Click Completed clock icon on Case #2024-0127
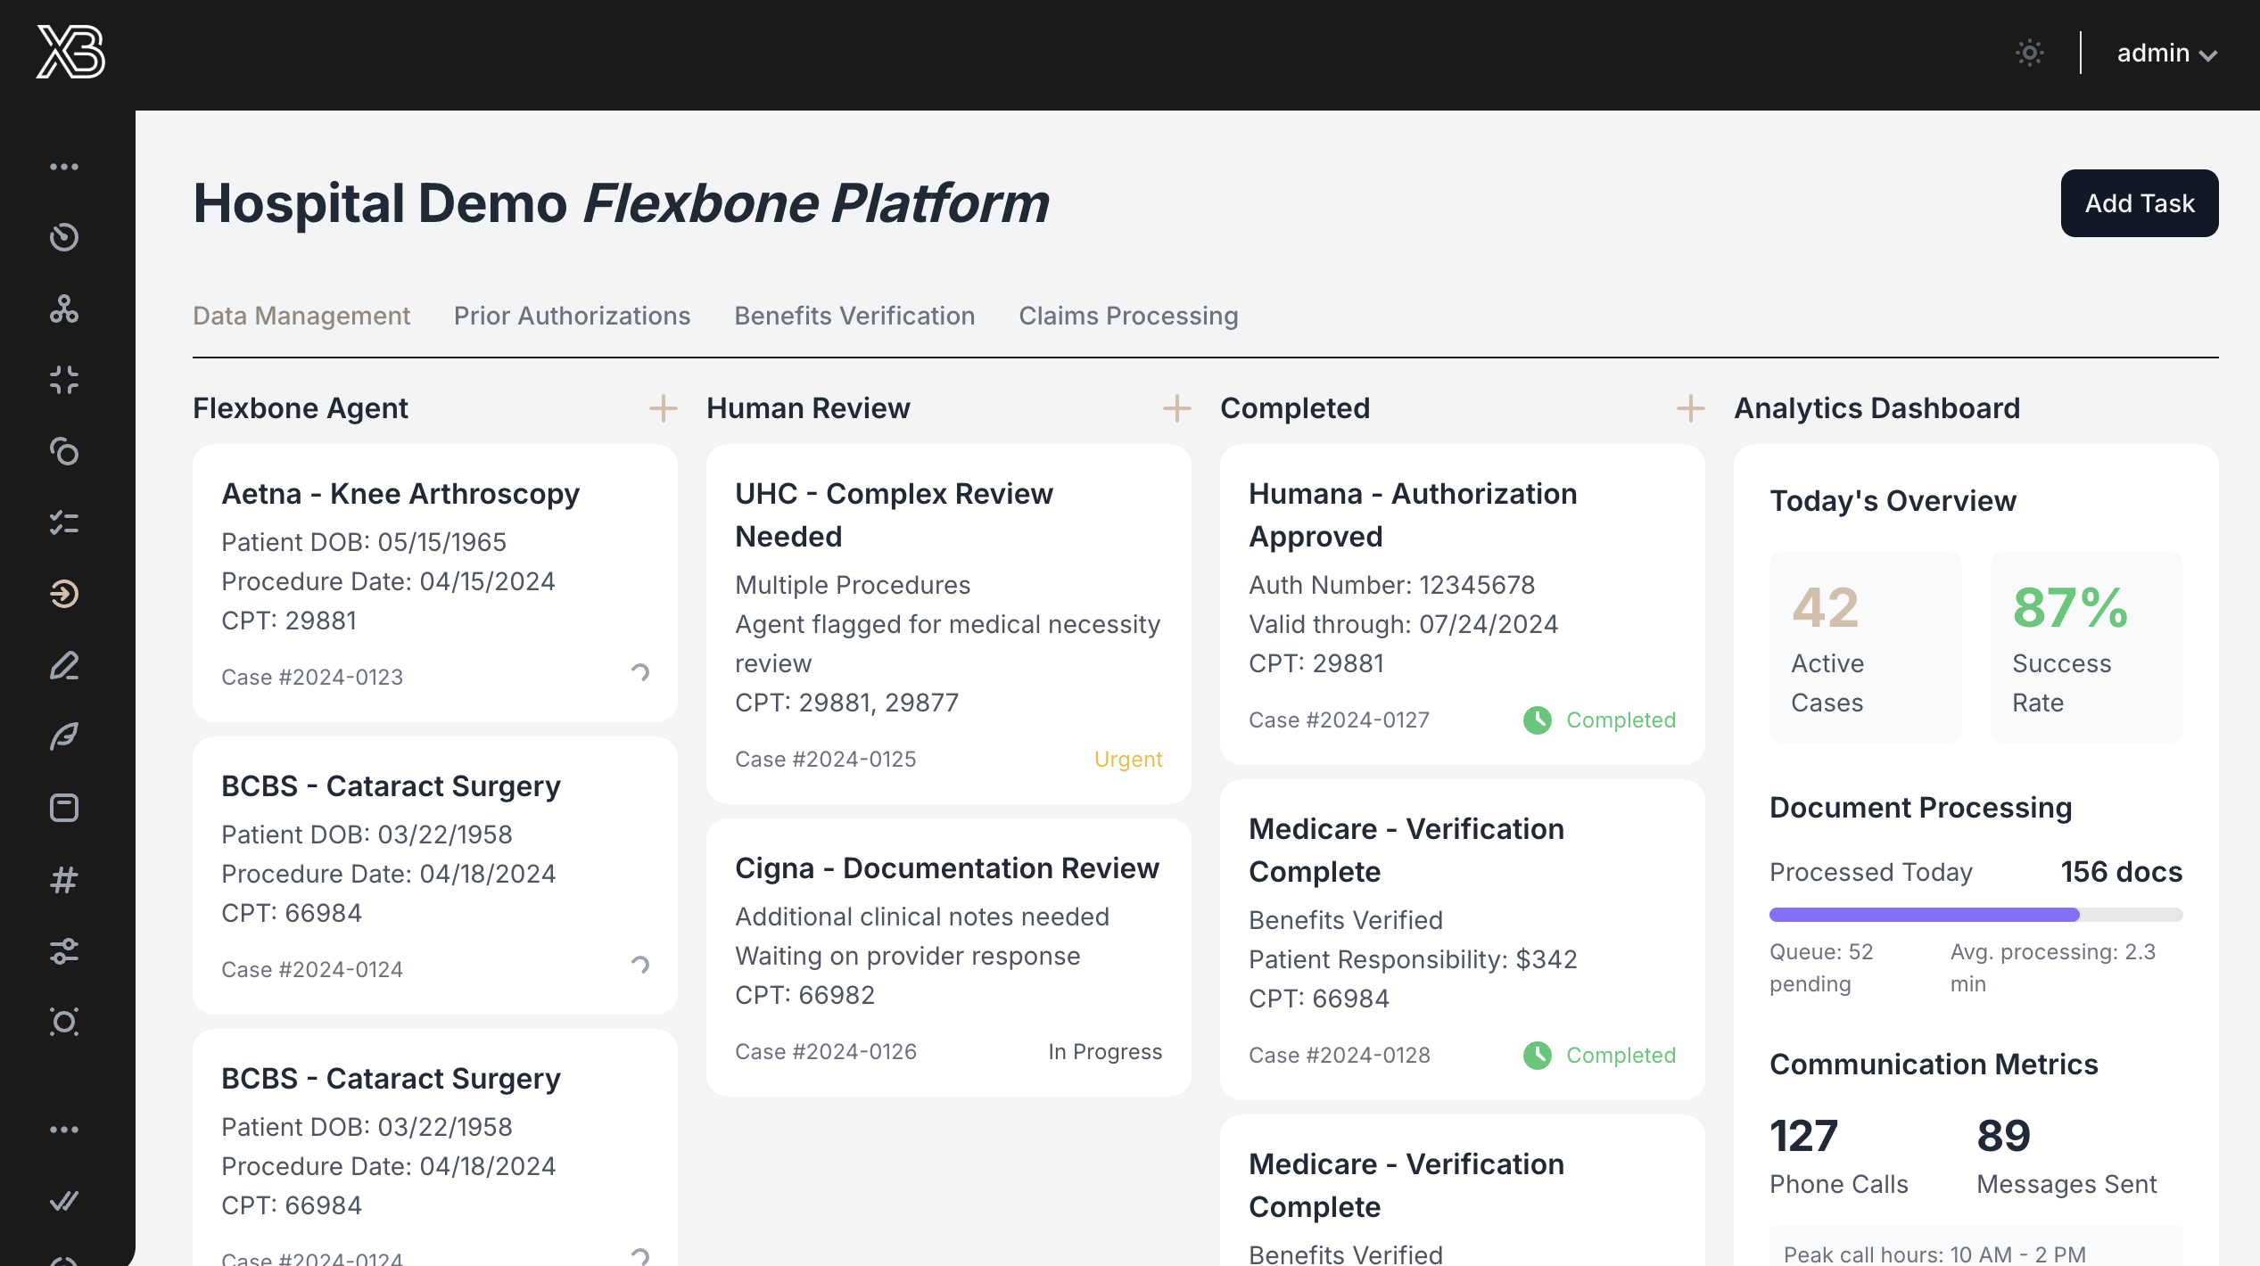 tap(1538, 720)
